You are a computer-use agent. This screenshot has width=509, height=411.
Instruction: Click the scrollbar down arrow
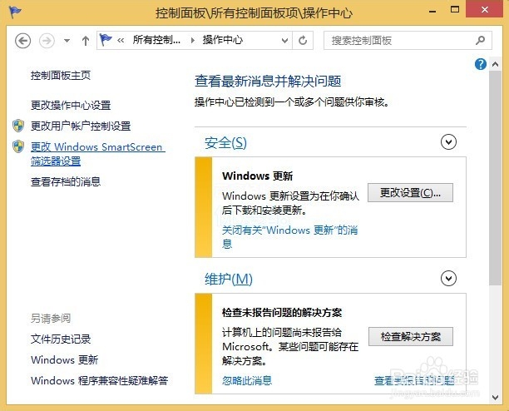click(x=496, y=398)
